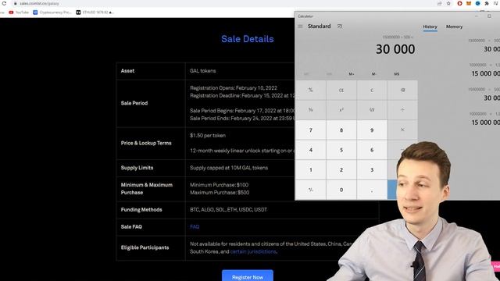Open the ETHUSD TradingView bookmark
The image size is (500, 281).
click(95, 12)
